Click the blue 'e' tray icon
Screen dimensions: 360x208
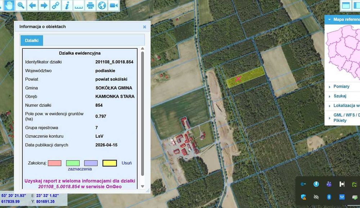point(303,184)
